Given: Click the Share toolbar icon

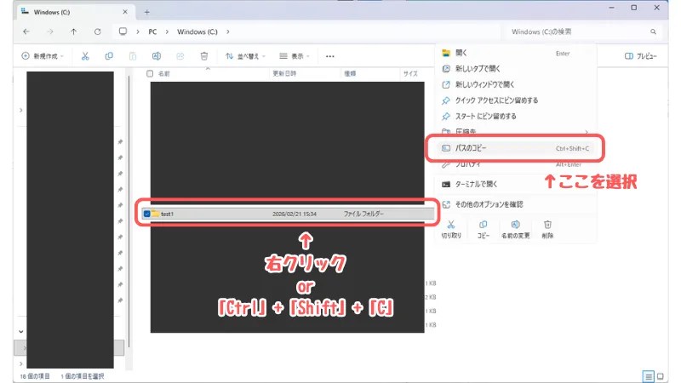Looking at the screenshot, I should 180,56.
